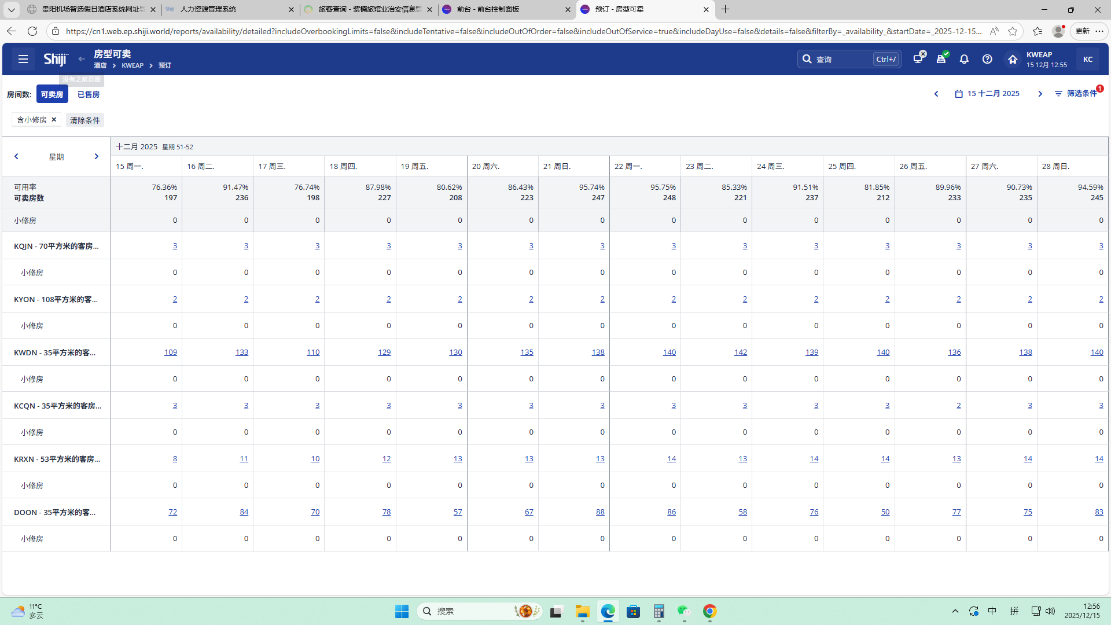
Task: Open WeChat from the Windows taskbar
Action: (x=684, y=611)
